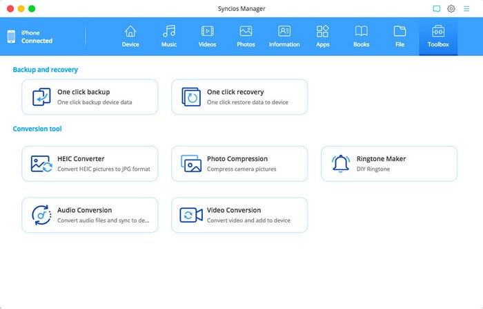
Task: Open the Videos filmstrip icon
Action: 207,31
